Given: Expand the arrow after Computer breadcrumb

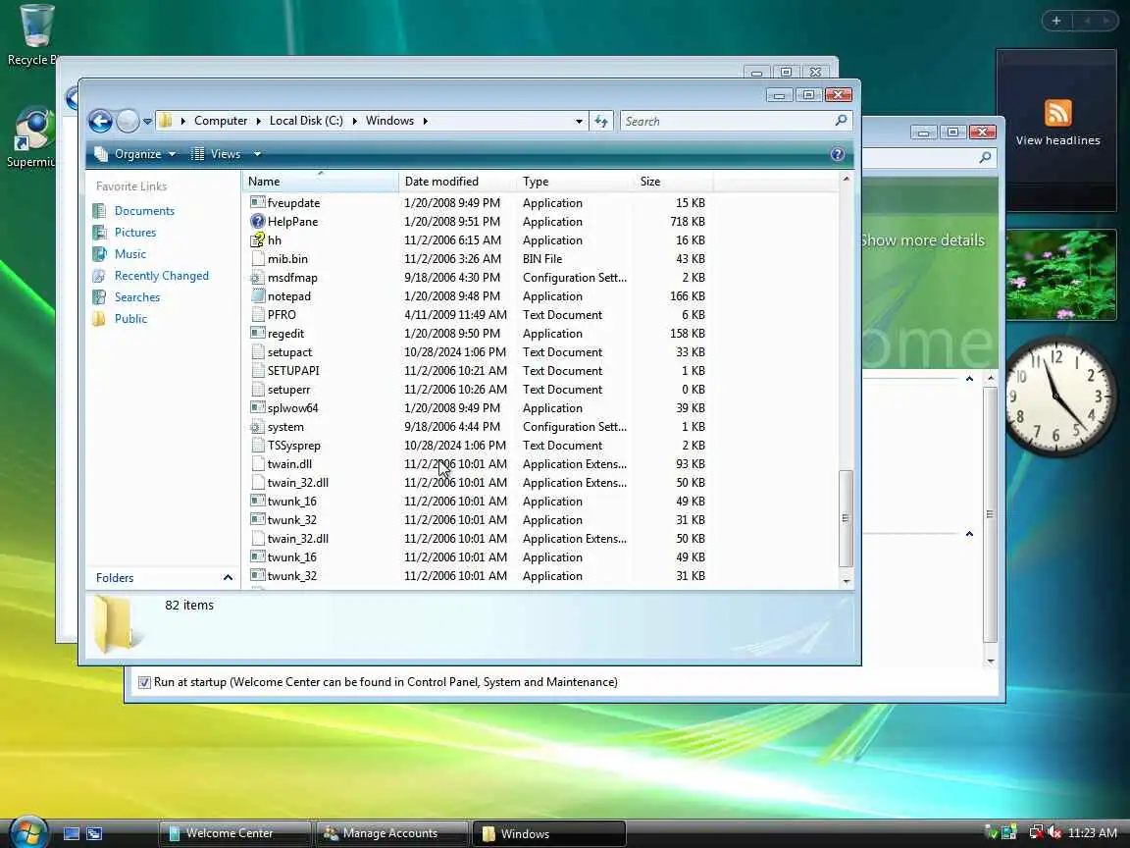Looking at the screenshot, I should [258, 121].
